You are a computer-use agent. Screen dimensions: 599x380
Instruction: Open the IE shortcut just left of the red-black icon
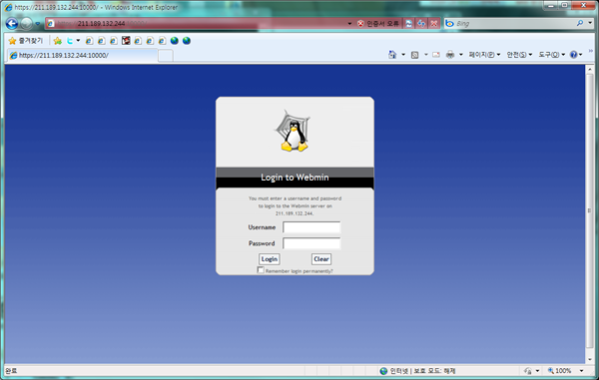pos(114,41)
